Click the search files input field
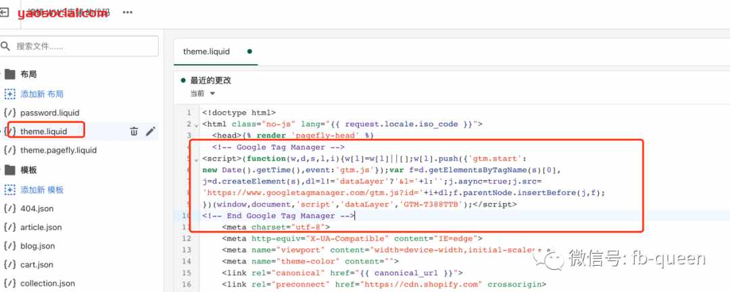 tap(80, 47)
